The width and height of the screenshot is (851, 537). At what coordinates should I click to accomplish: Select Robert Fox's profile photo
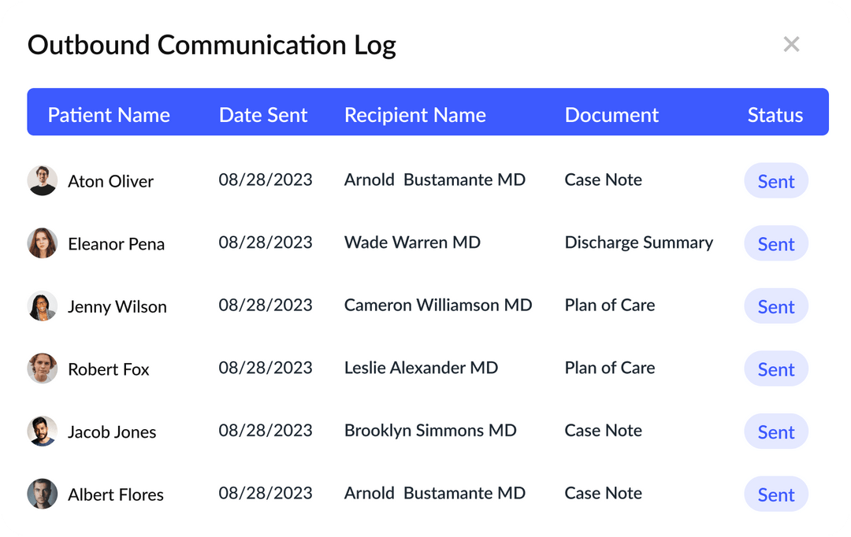tap(42, 368)
